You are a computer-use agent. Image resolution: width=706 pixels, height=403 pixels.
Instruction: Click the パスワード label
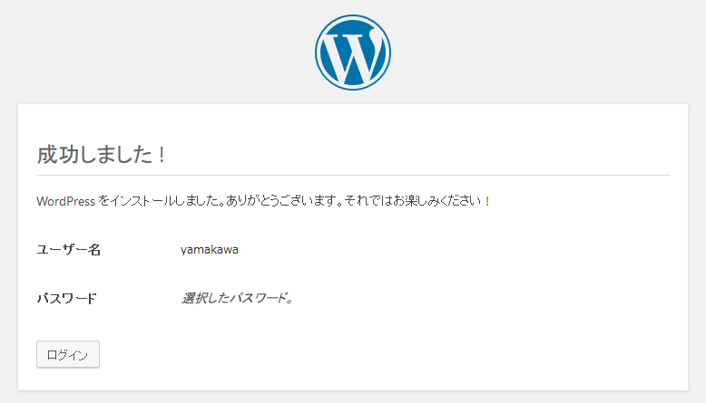click(66, 298)
